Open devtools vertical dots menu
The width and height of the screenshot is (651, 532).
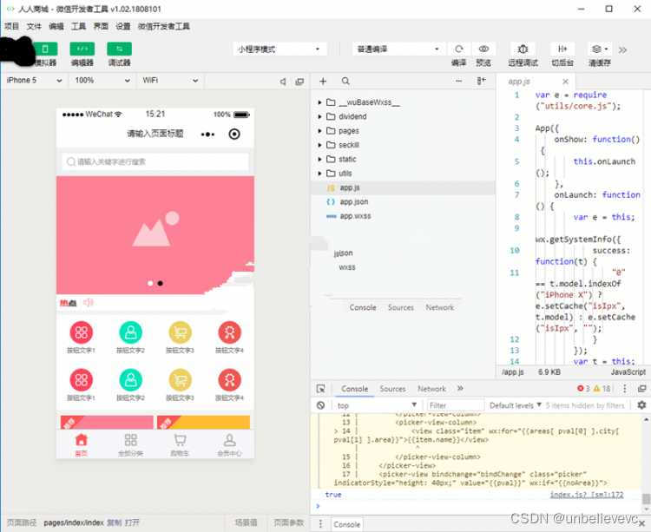point(624,389)
